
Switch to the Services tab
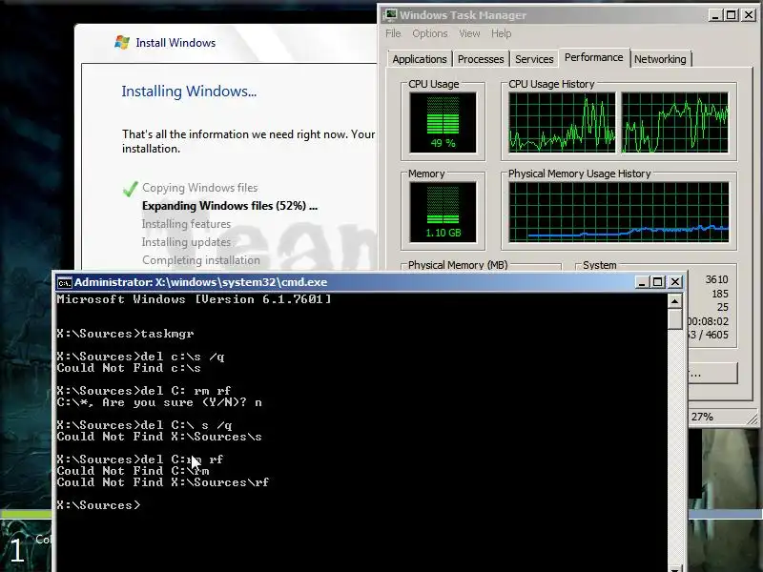tap(534, 59)
